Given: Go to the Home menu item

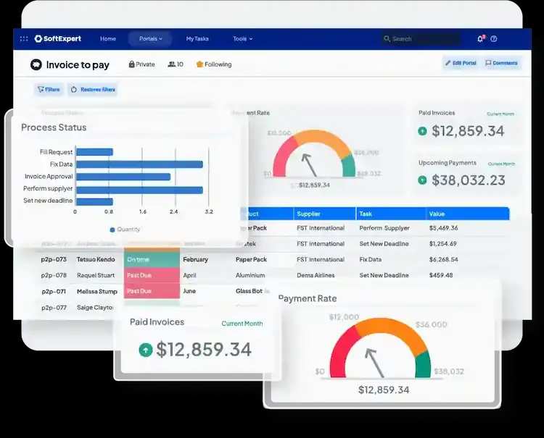Looking at the screenshot, I should [x=108, y=39].
